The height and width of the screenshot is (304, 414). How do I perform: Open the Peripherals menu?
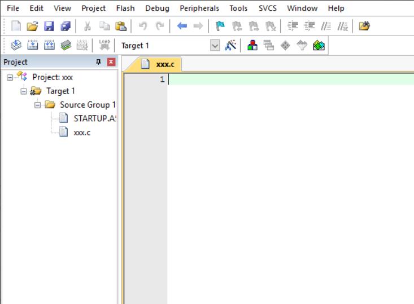point(199,8)
